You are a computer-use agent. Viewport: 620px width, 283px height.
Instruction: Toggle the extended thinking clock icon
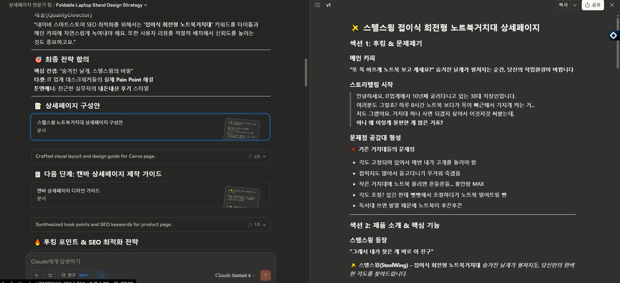pos(101,275)
